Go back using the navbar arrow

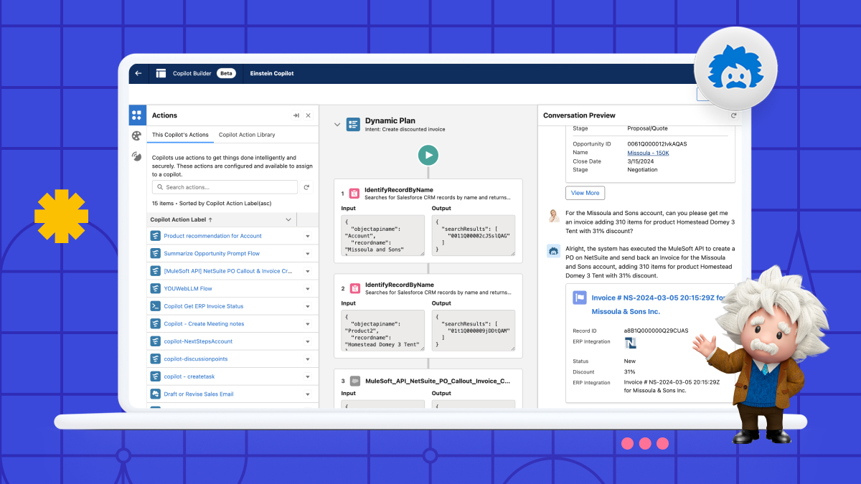(x=138, y=72)
